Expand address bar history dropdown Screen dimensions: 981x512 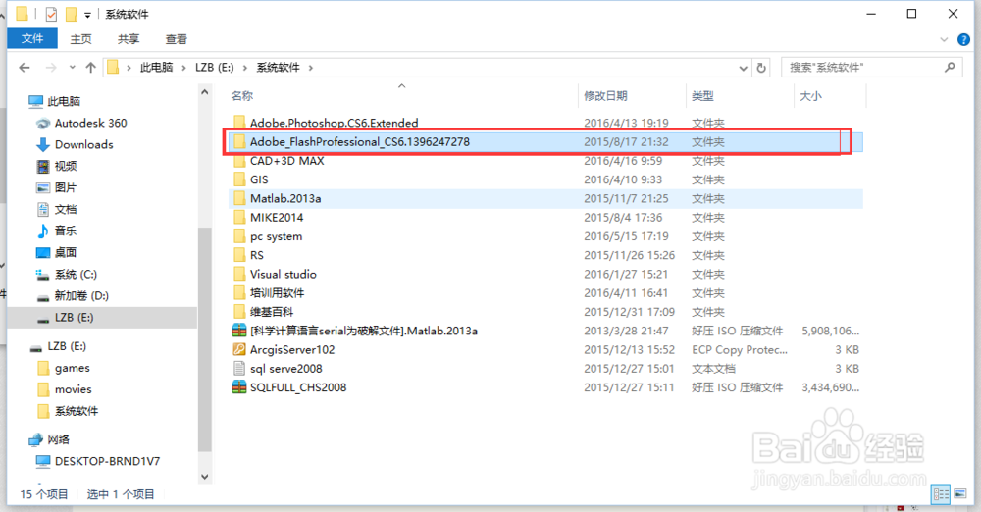(x=744, y=68)
